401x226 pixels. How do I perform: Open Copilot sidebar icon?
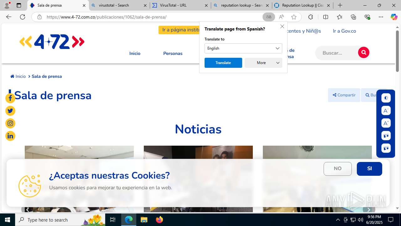394,17
